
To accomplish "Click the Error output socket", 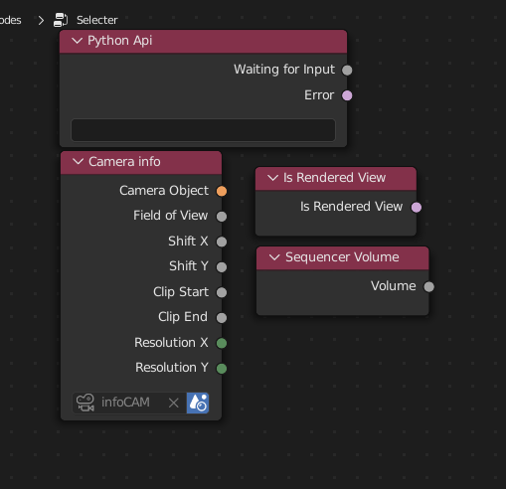I will (347, 95).
